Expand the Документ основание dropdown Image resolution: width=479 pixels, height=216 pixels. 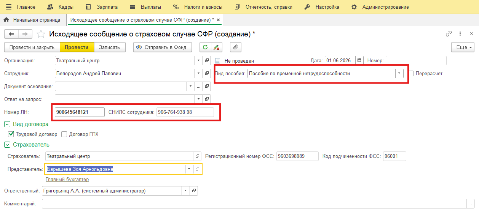coord(191,86)
